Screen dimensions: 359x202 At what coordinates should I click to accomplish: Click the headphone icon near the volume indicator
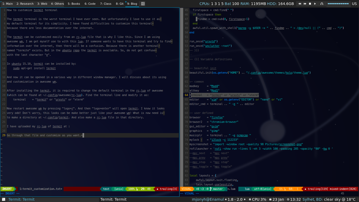coord(322,4)
